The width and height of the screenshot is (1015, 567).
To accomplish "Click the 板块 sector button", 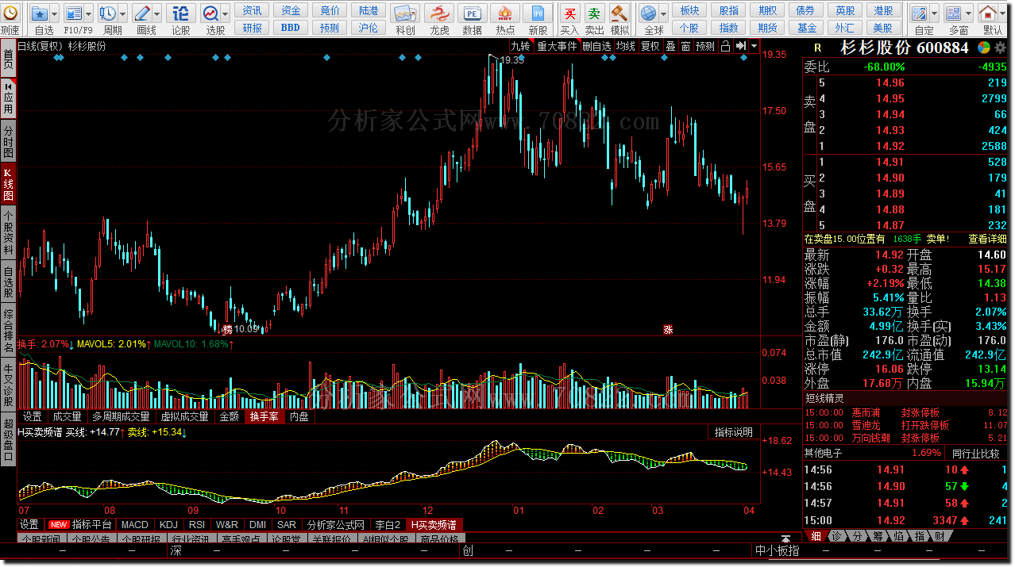I will (690, 10).
